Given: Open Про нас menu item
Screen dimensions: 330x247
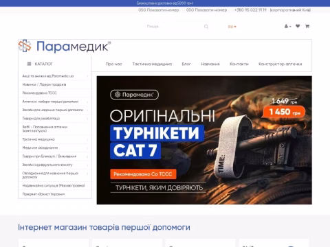Looking at the screenshot, I should point(113,64).
